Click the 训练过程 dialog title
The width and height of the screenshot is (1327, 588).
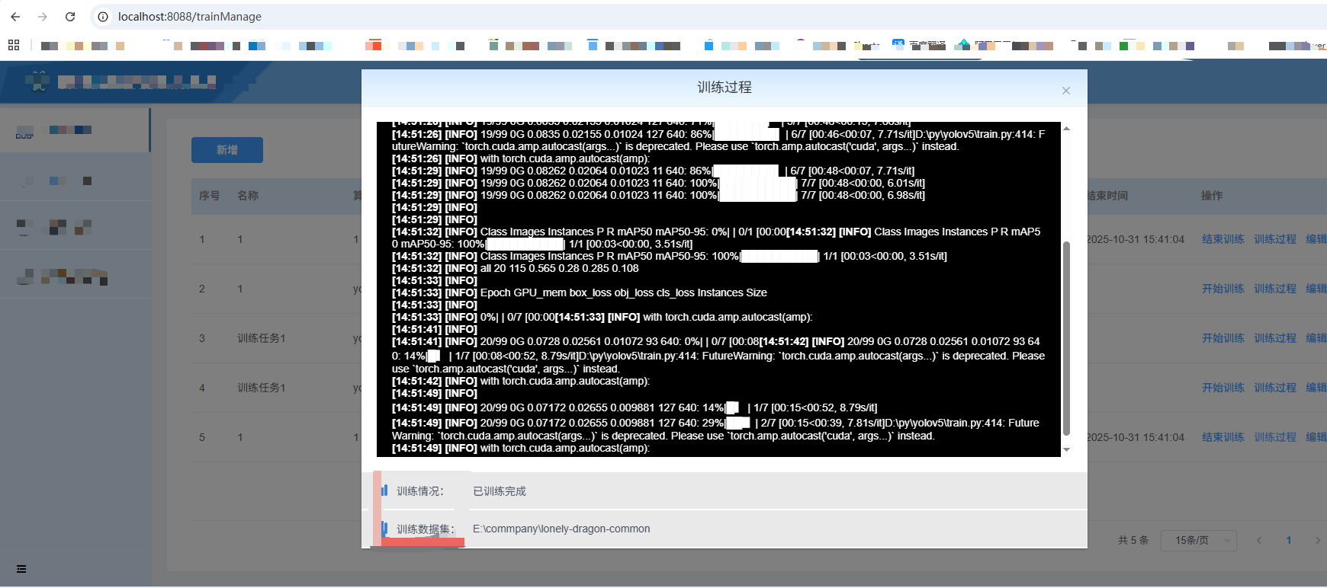pos(725,88)
